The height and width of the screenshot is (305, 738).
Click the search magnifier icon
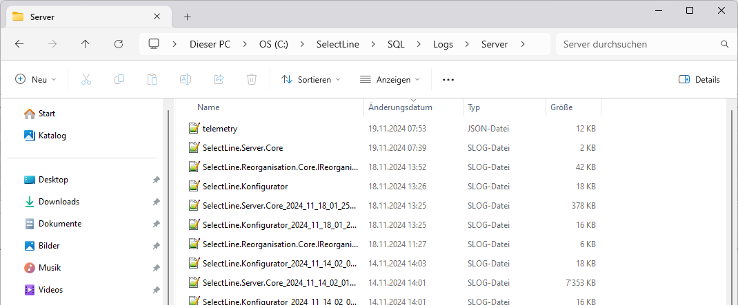click(x=725, y=44)
